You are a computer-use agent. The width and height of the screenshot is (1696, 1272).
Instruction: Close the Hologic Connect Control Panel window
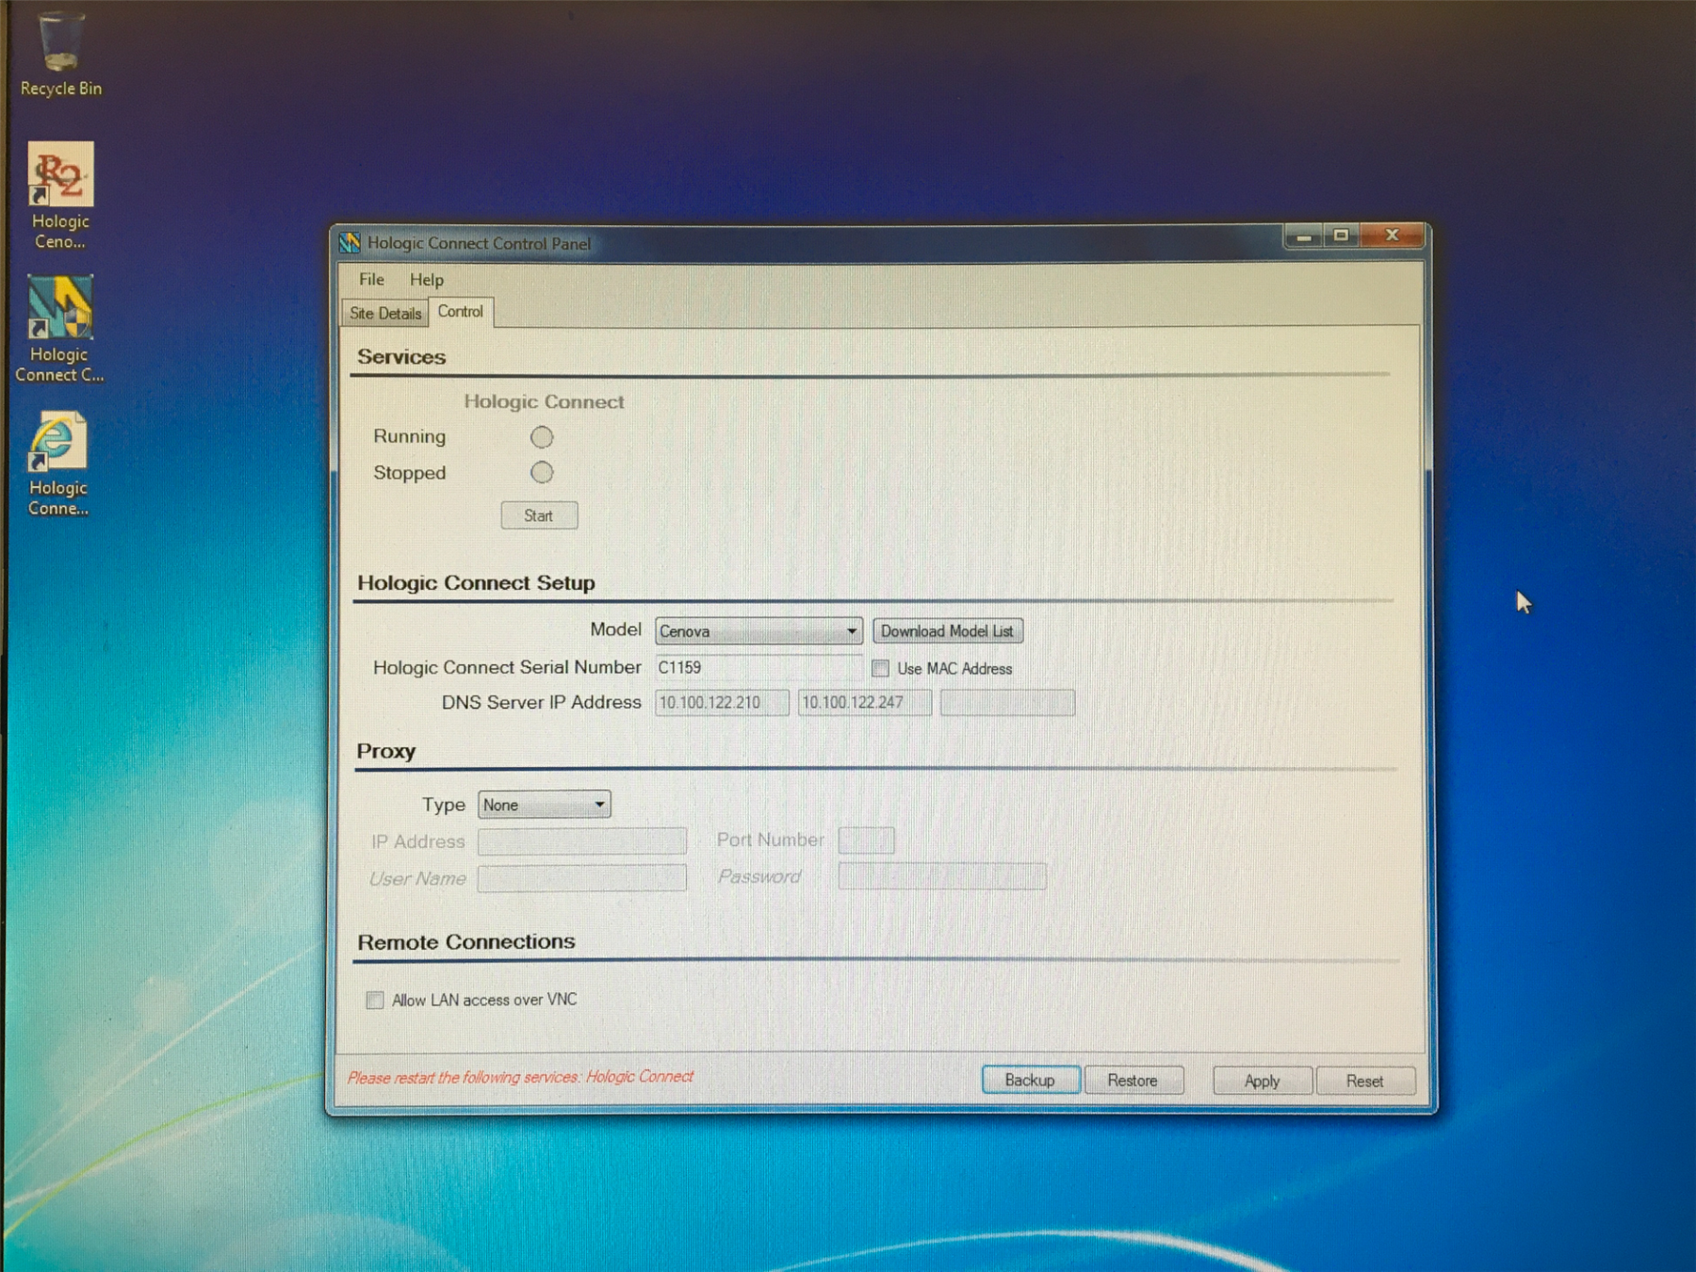pyautogui.click(x=1392, y=235)
